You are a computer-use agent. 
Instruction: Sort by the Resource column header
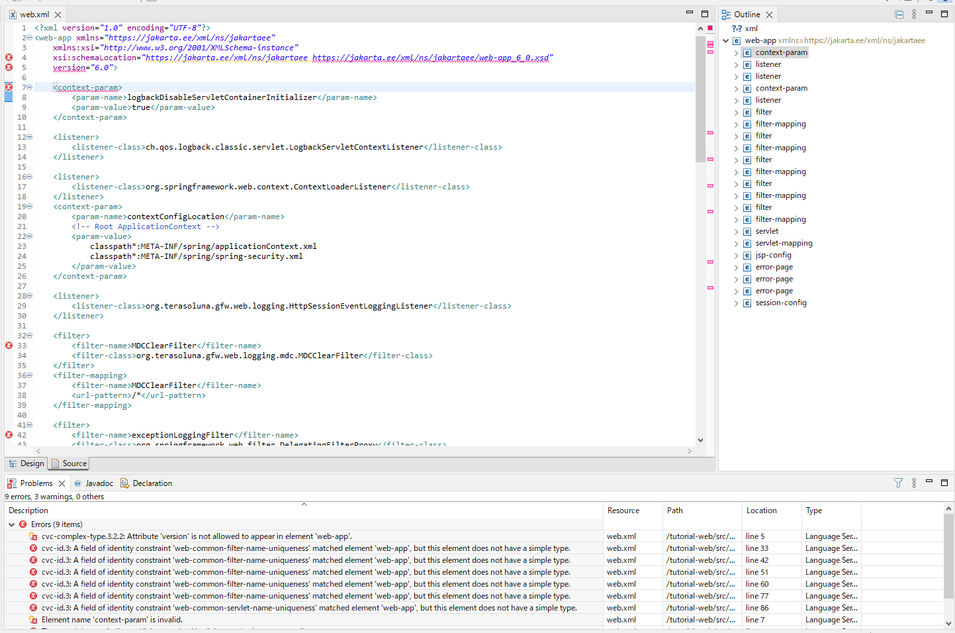point(633,511)
